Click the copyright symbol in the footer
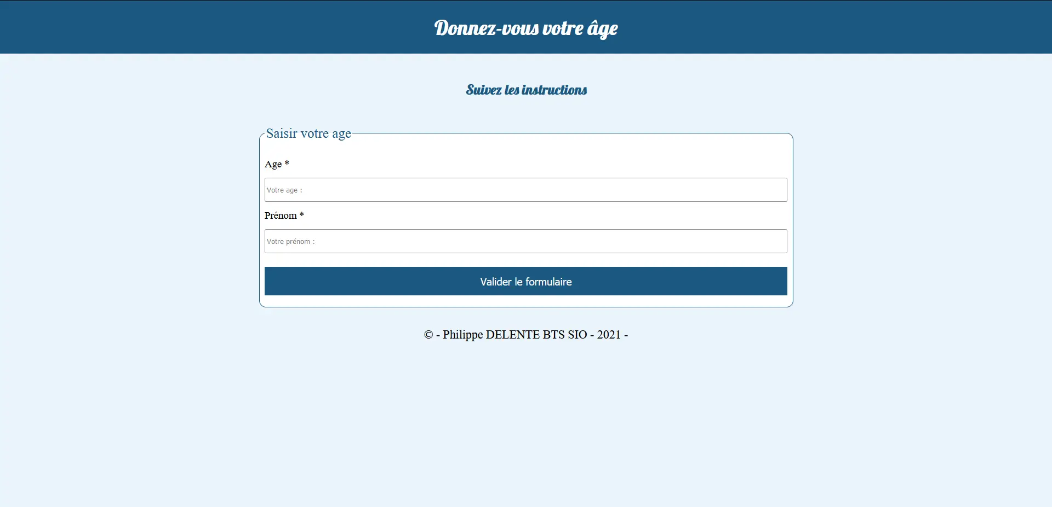Viewport: 1052px width, 507px height. tap(428, 335)
